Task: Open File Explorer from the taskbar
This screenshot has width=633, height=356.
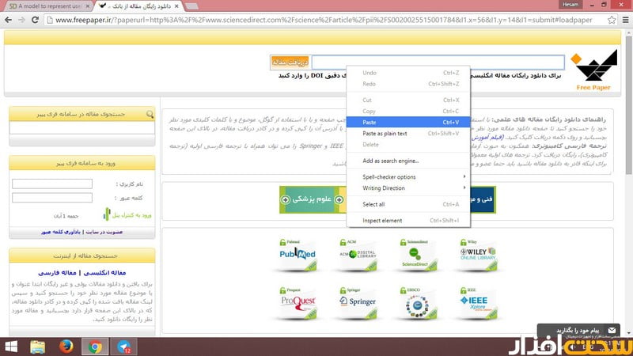Action: pos(37,347)
